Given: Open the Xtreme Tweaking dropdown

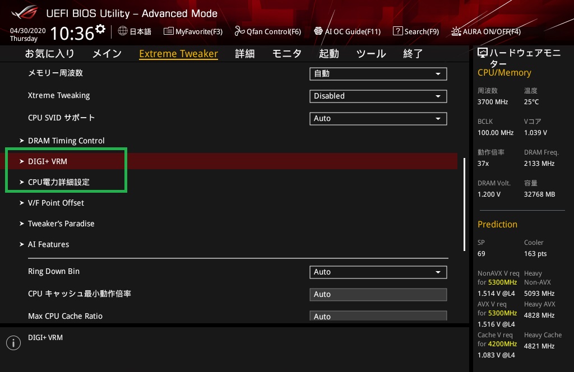Looking at the screenshot, I should (x=378, y=96).
